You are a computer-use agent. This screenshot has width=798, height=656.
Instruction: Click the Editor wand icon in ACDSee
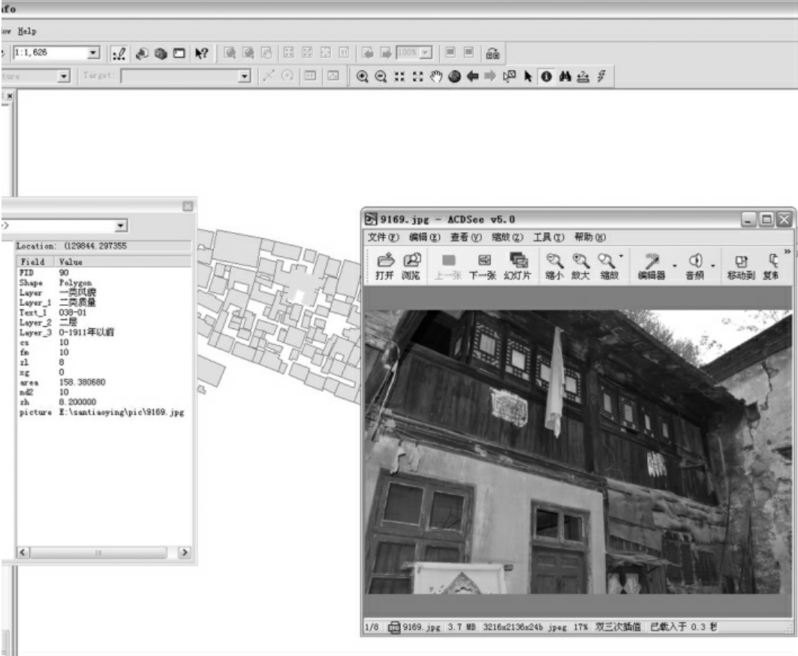tap(651, 261)
